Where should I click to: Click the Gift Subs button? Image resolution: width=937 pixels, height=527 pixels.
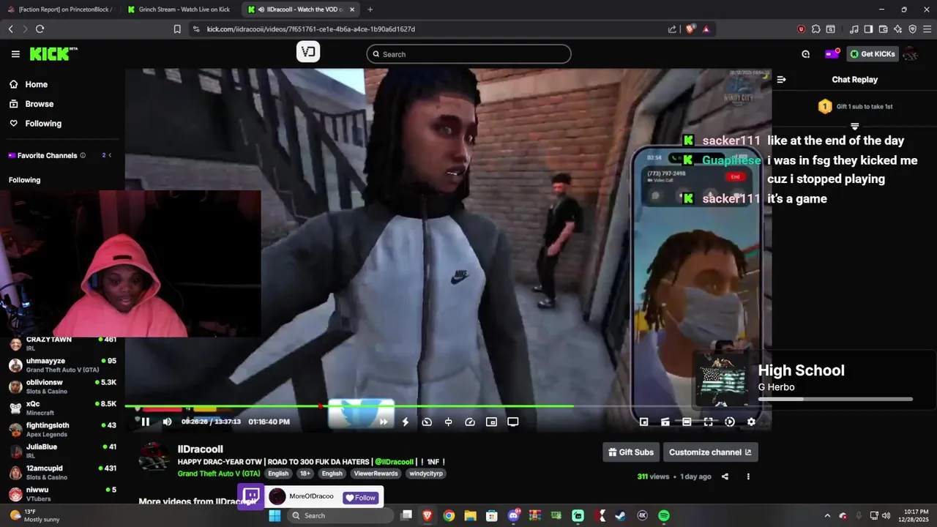pos(630,452)
